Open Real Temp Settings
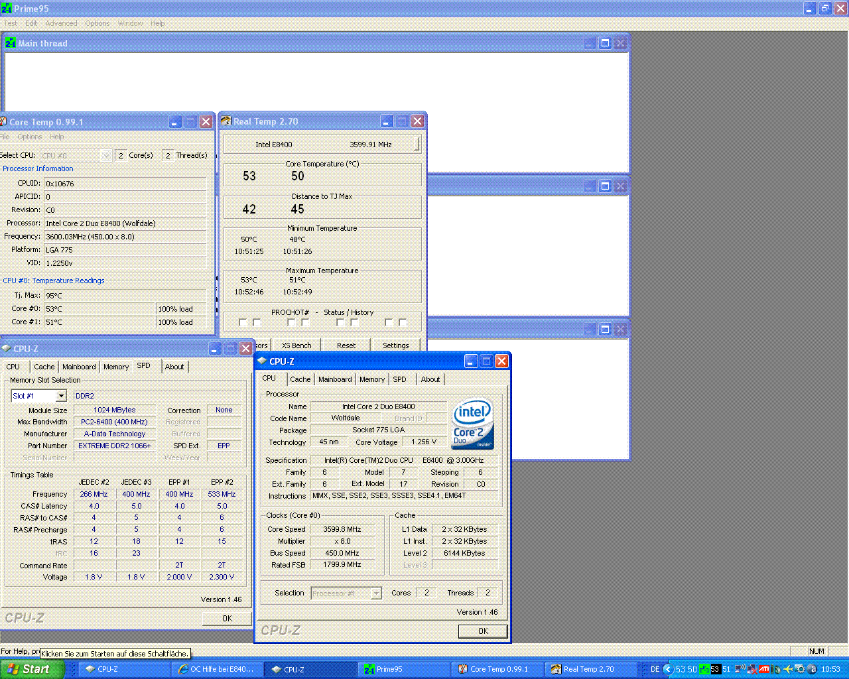 pos(395,345)
